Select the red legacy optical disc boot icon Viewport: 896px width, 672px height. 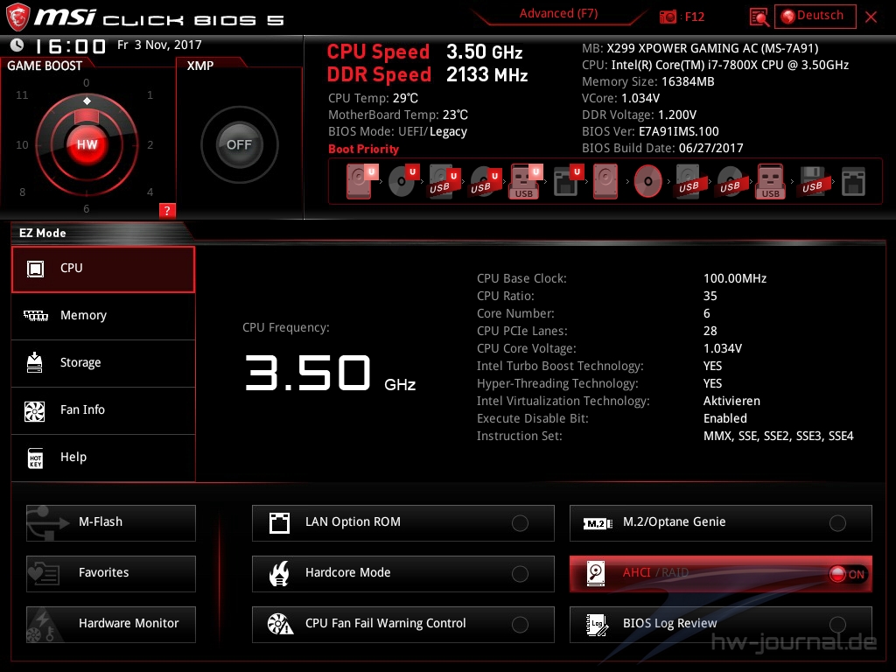tap(647, 182)
